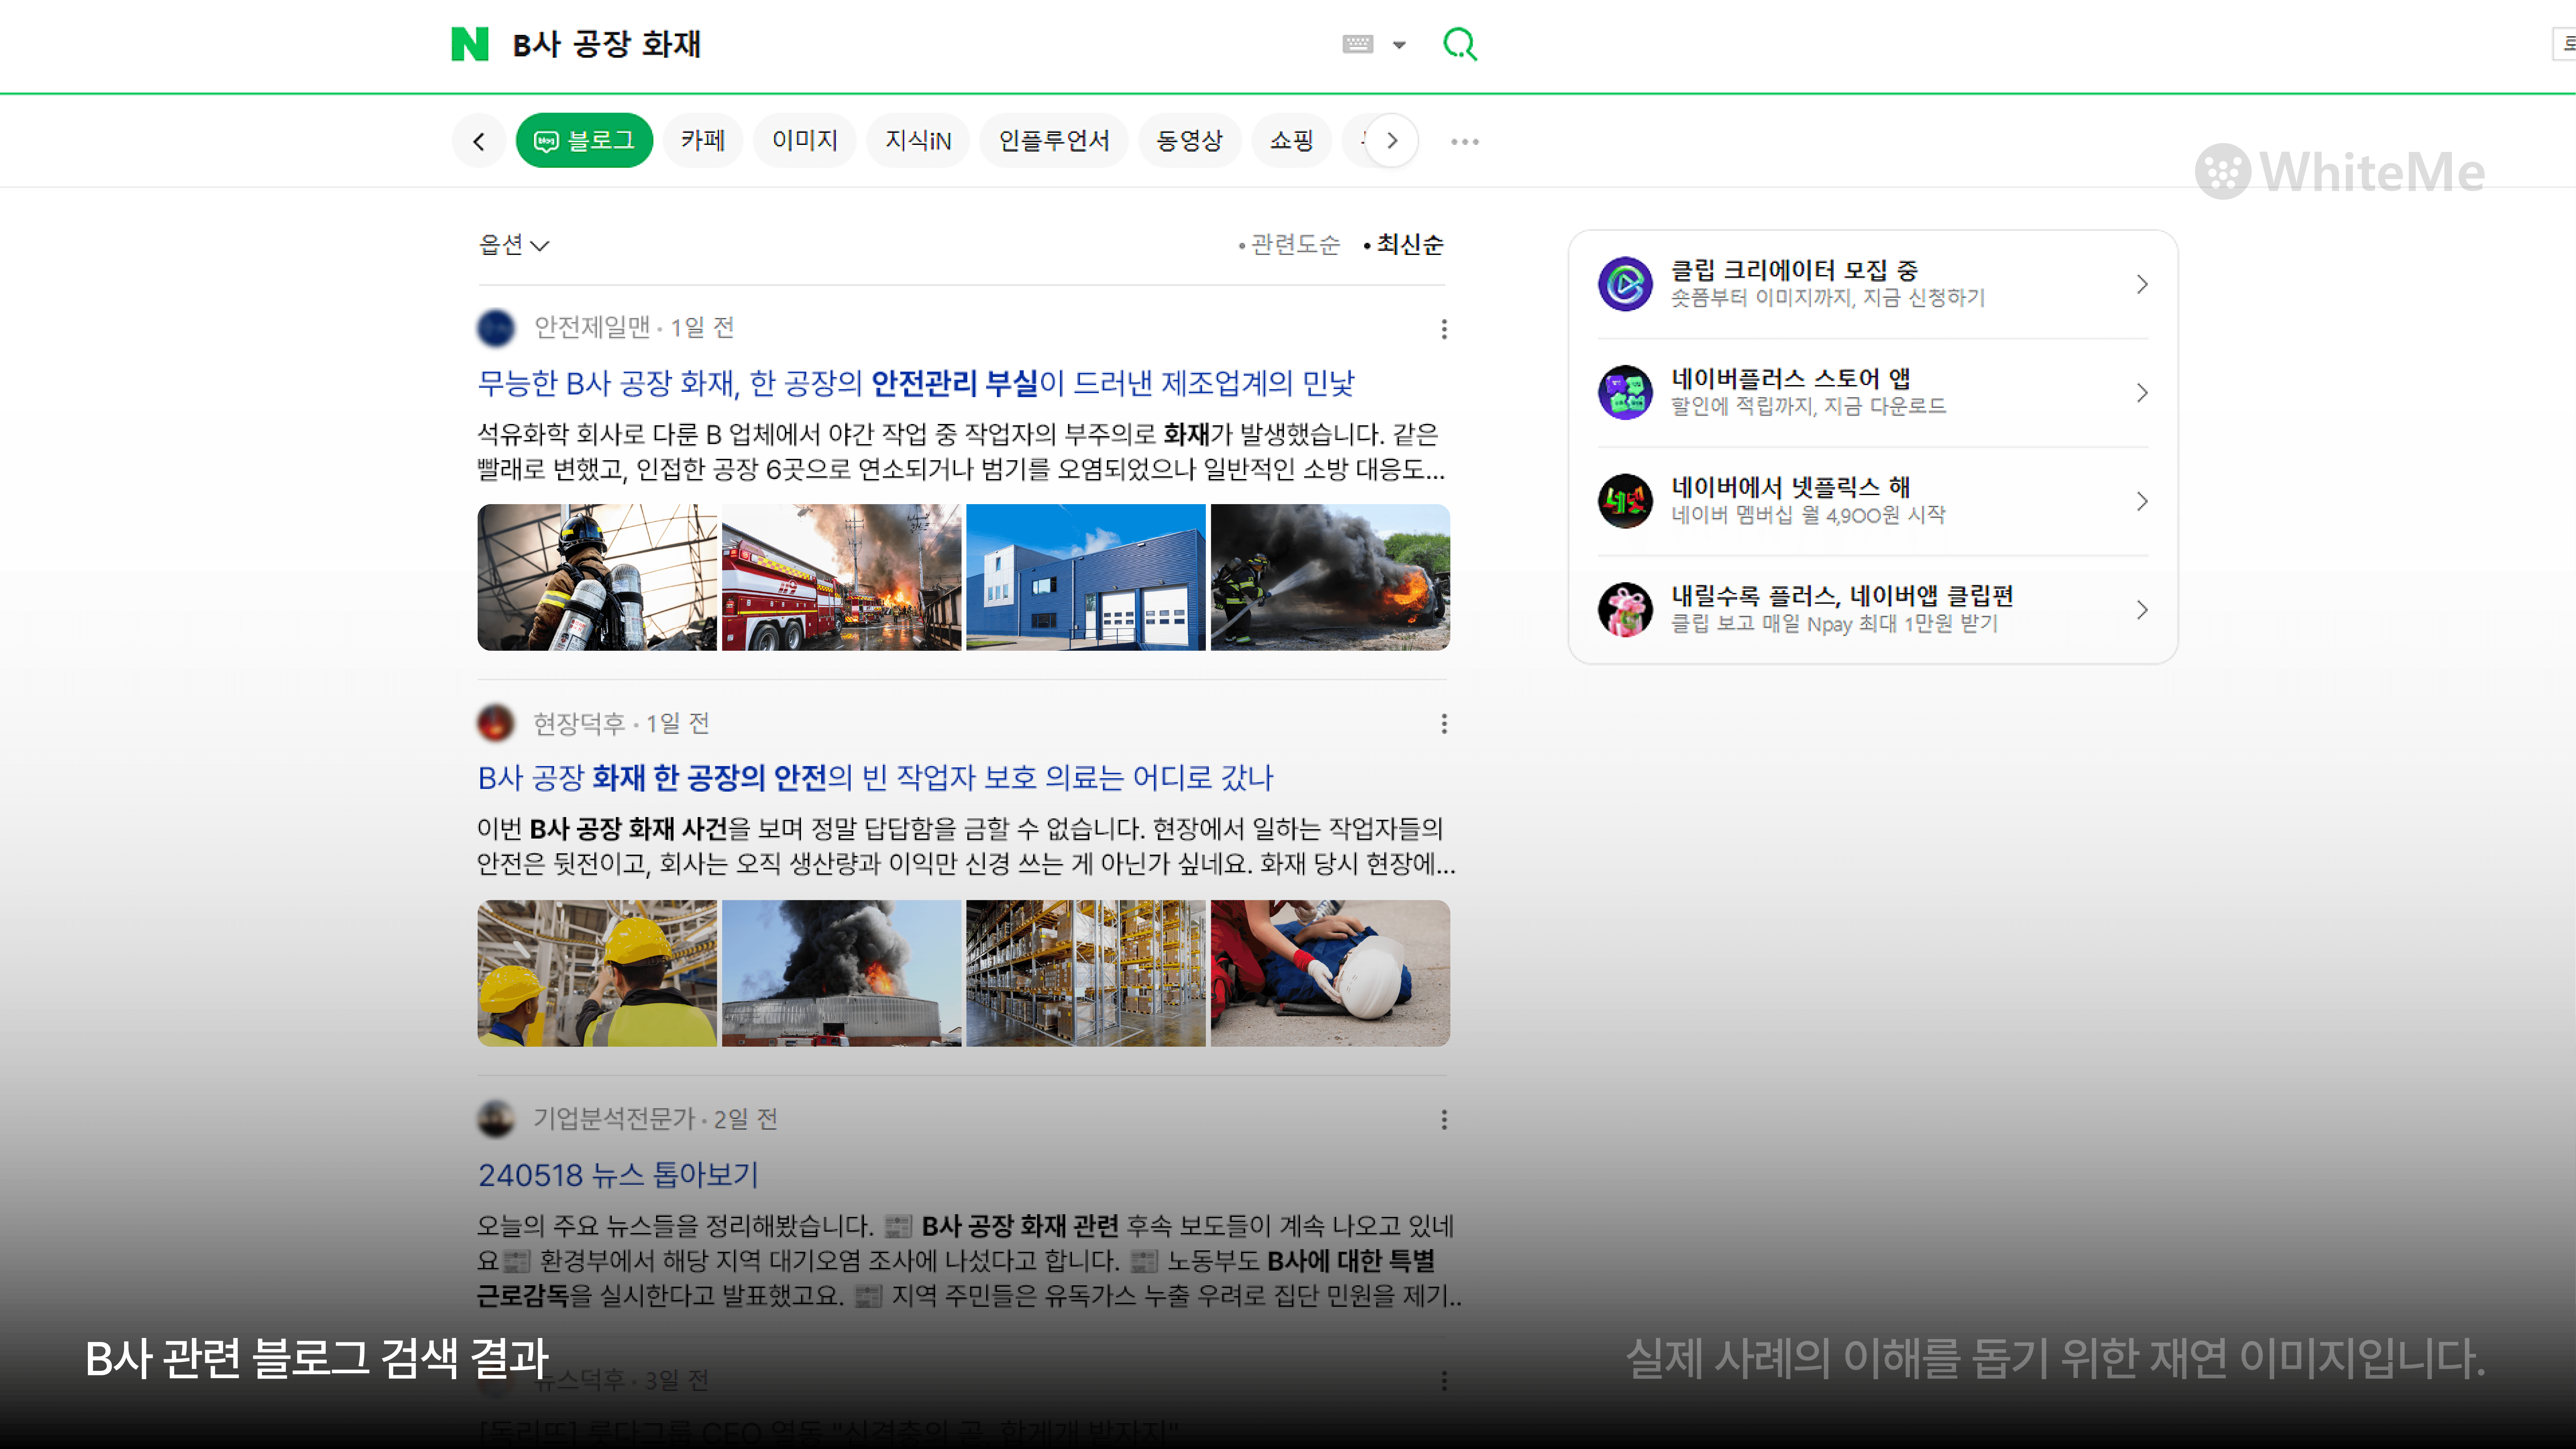Open the 기업분석전문가 blogger name link
Image resolution: width=2576 pixels, height=1449 pixels.
[x=614, y=1119]
